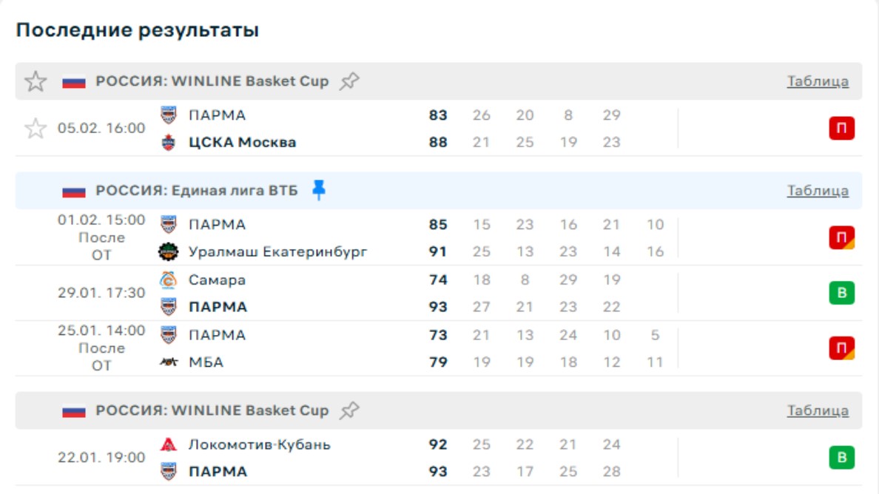This screenshot has width=879, height=494.
Task: Open the Самара vs ПАРМА match row
Action: 311,294
